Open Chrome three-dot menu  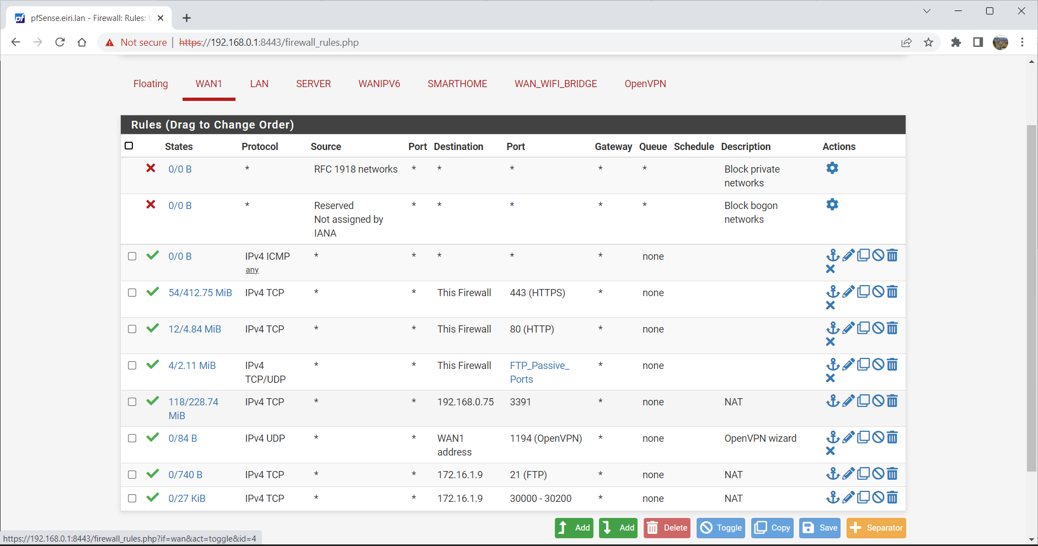[1022, 42]
